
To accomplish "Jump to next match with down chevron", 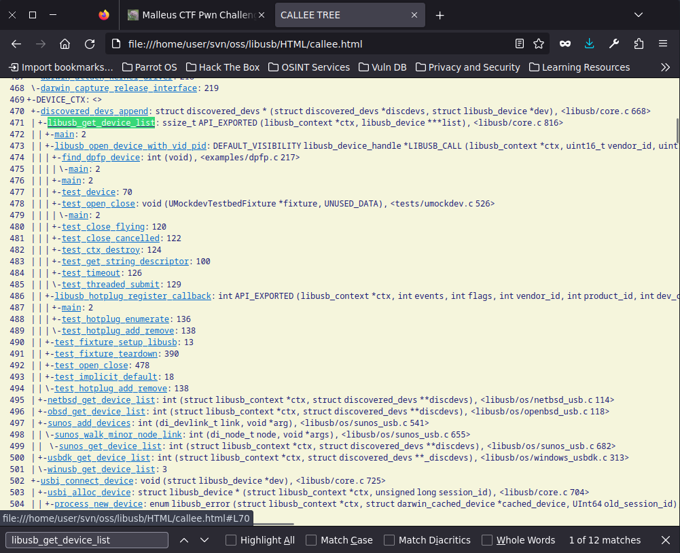I will 204,540.
